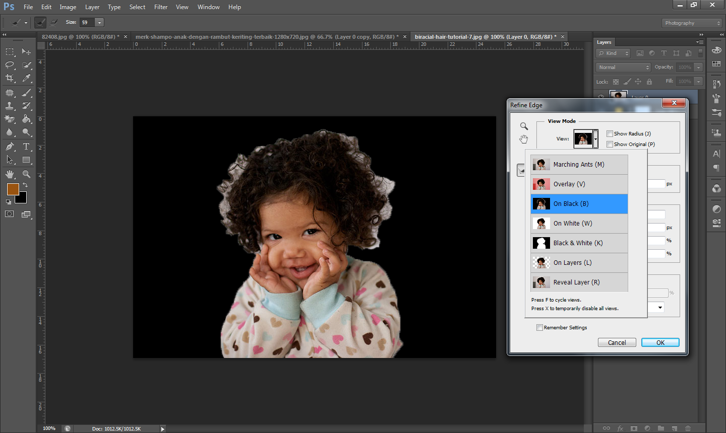This screenshot has width=726, height=433.
Task: Open the Filter menu
Action: (161, 7)
